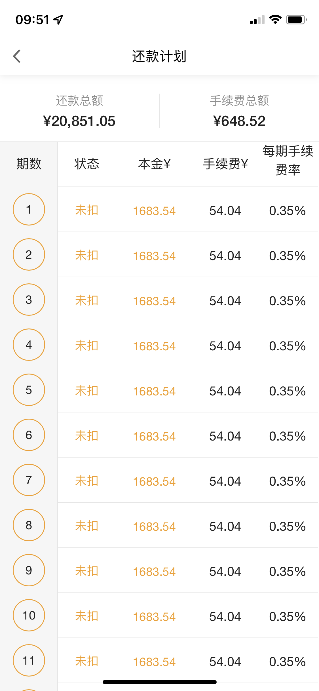Tap the battery status icon
Viewport: 319px width, 691px height.
pos(296,20)
